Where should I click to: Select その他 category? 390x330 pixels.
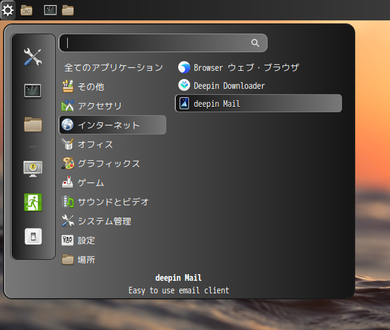pos(112,86)
